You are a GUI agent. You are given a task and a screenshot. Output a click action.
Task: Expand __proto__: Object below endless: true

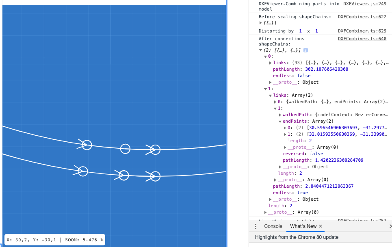(x=270, y=199)
